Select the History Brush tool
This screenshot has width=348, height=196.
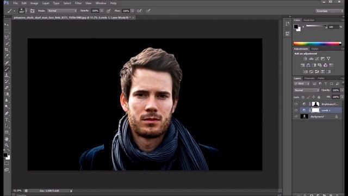[x=7, y=82]
